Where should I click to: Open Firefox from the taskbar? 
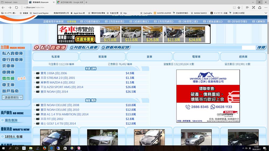tap(44, 148)
